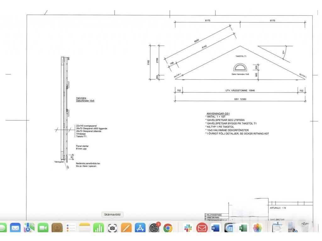Launch Maps from the dock

point(29,228)
